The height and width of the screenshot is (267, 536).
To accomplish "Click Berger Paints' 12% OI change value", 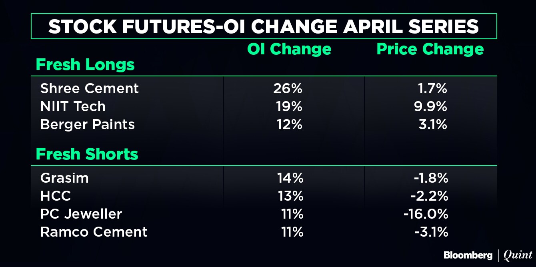I will 289,125.
